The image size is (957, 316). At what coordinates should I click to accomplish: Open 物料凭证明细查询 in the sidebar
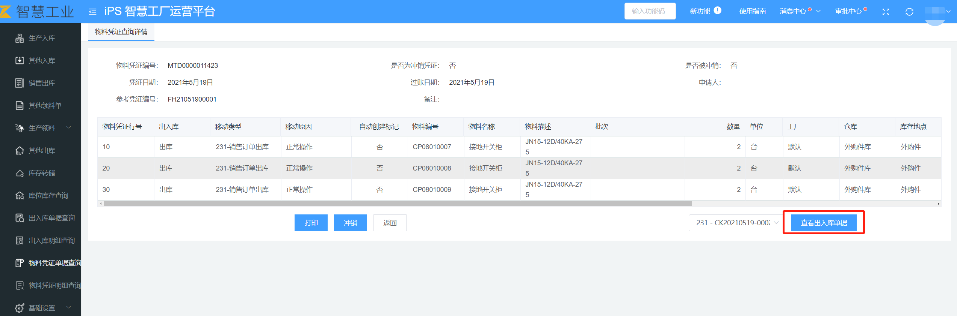(x=54, y=286)
